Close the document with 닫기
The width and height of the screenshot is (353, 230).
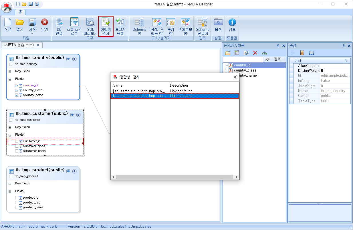[45, 25]
